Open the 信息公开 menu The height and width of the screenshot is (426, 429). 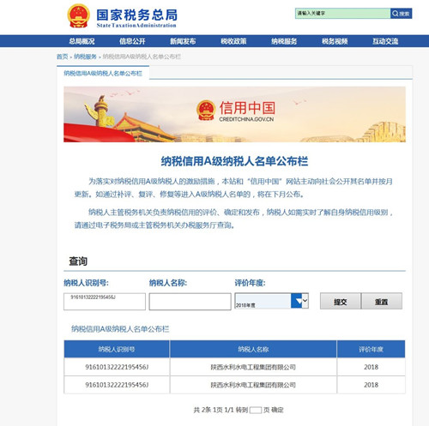tap(132, 41)
